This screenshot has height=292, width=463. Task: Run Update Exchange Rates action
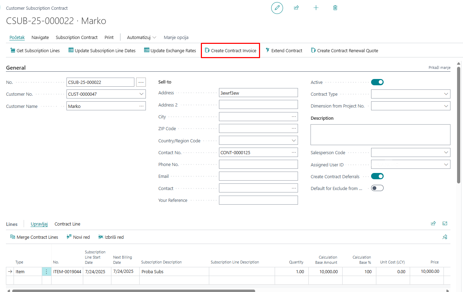pyautogui.click(x=170, y=50)
